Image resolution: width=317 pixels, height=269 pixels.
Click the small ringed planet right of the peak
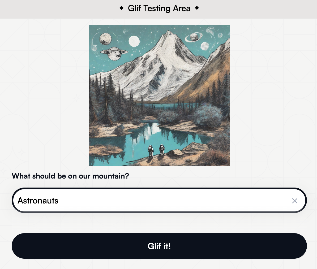194,37
